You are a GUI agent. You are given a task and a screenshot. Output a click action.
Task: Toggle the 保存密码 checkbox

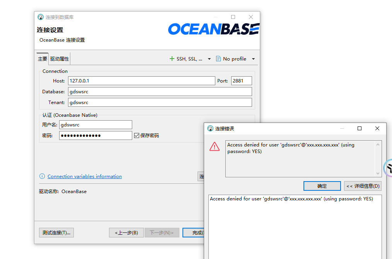coord(136,135)
